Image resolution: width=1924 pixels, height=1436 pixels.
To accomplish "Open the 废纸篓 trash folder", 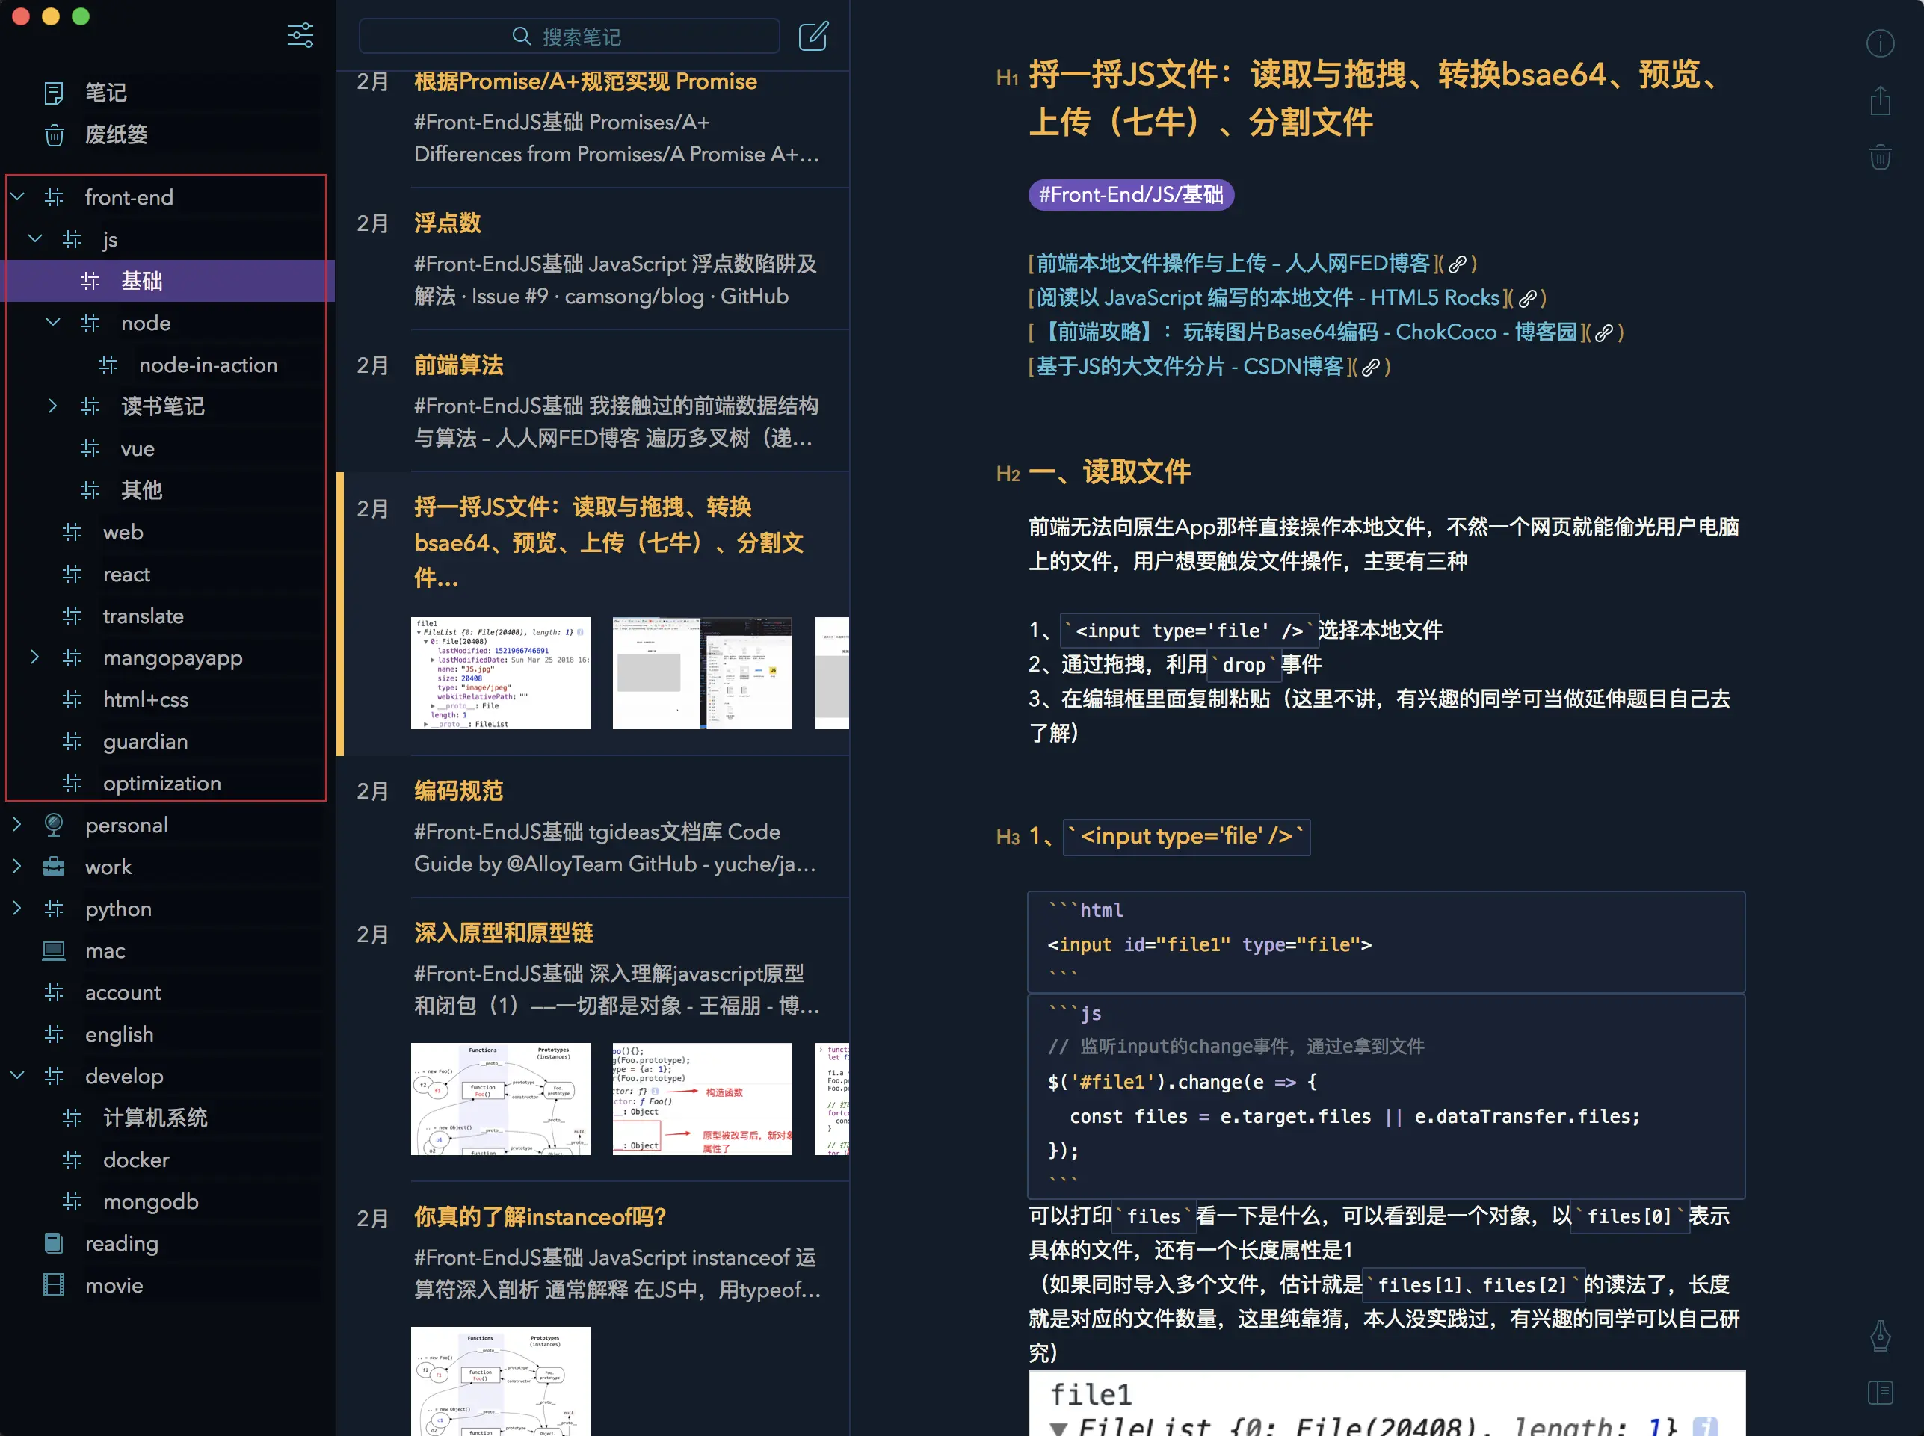I will tap(116, 134).
